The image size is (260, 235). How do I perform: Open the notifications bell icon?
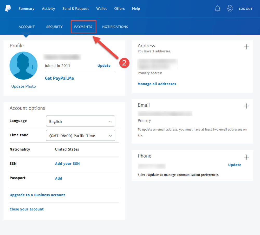pos(218,9)
